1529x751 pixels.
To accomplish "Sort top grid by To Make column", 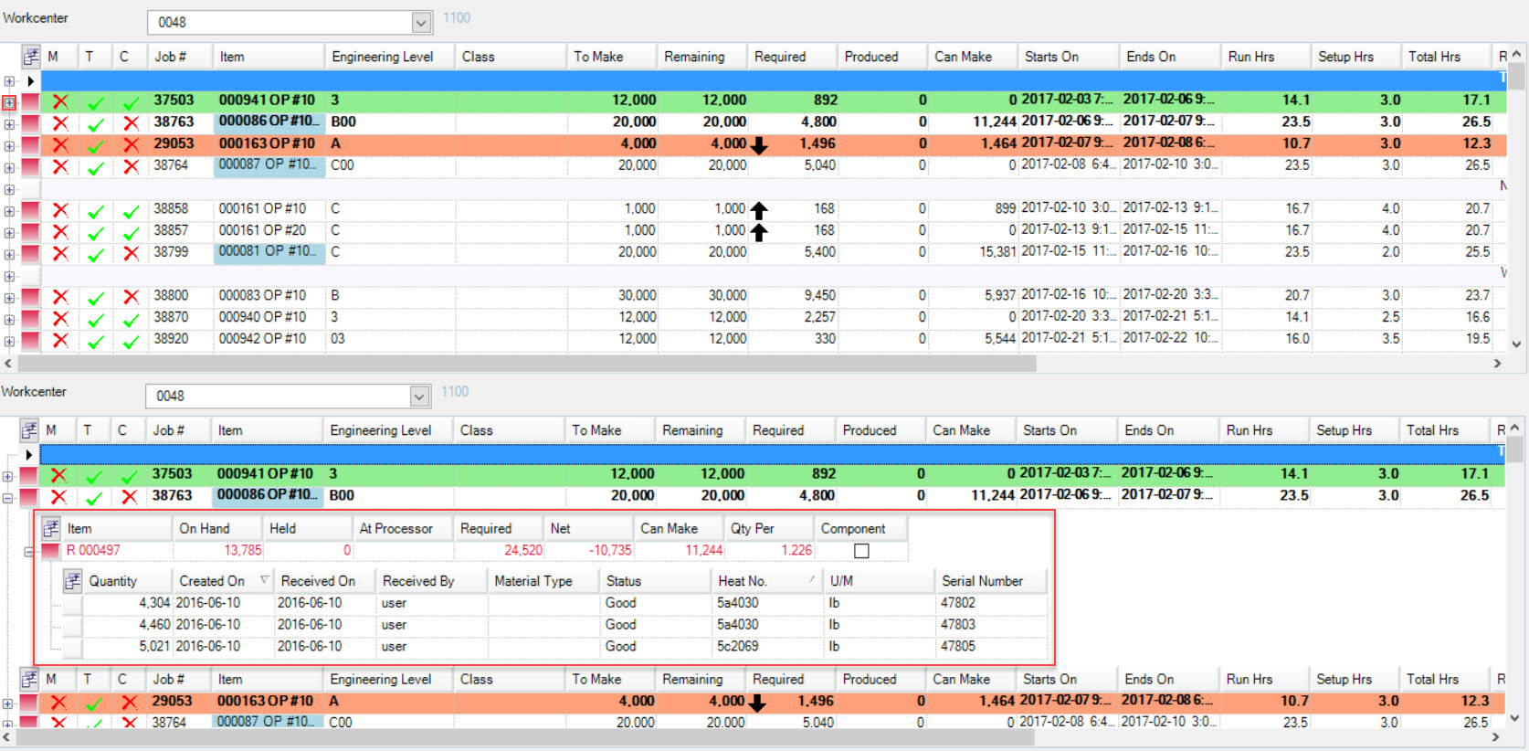I will click(x=612, y=57).
